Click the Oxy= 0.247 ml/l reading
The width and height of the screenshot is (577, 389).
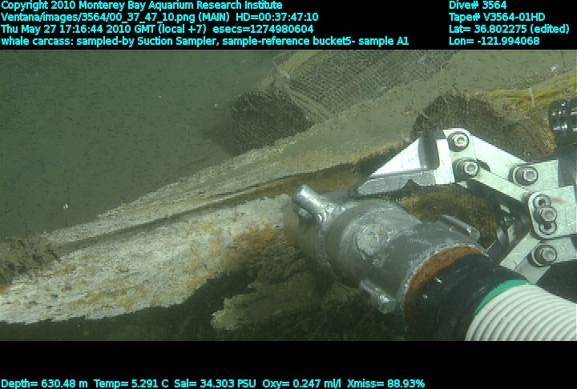[x=302, y=383]
